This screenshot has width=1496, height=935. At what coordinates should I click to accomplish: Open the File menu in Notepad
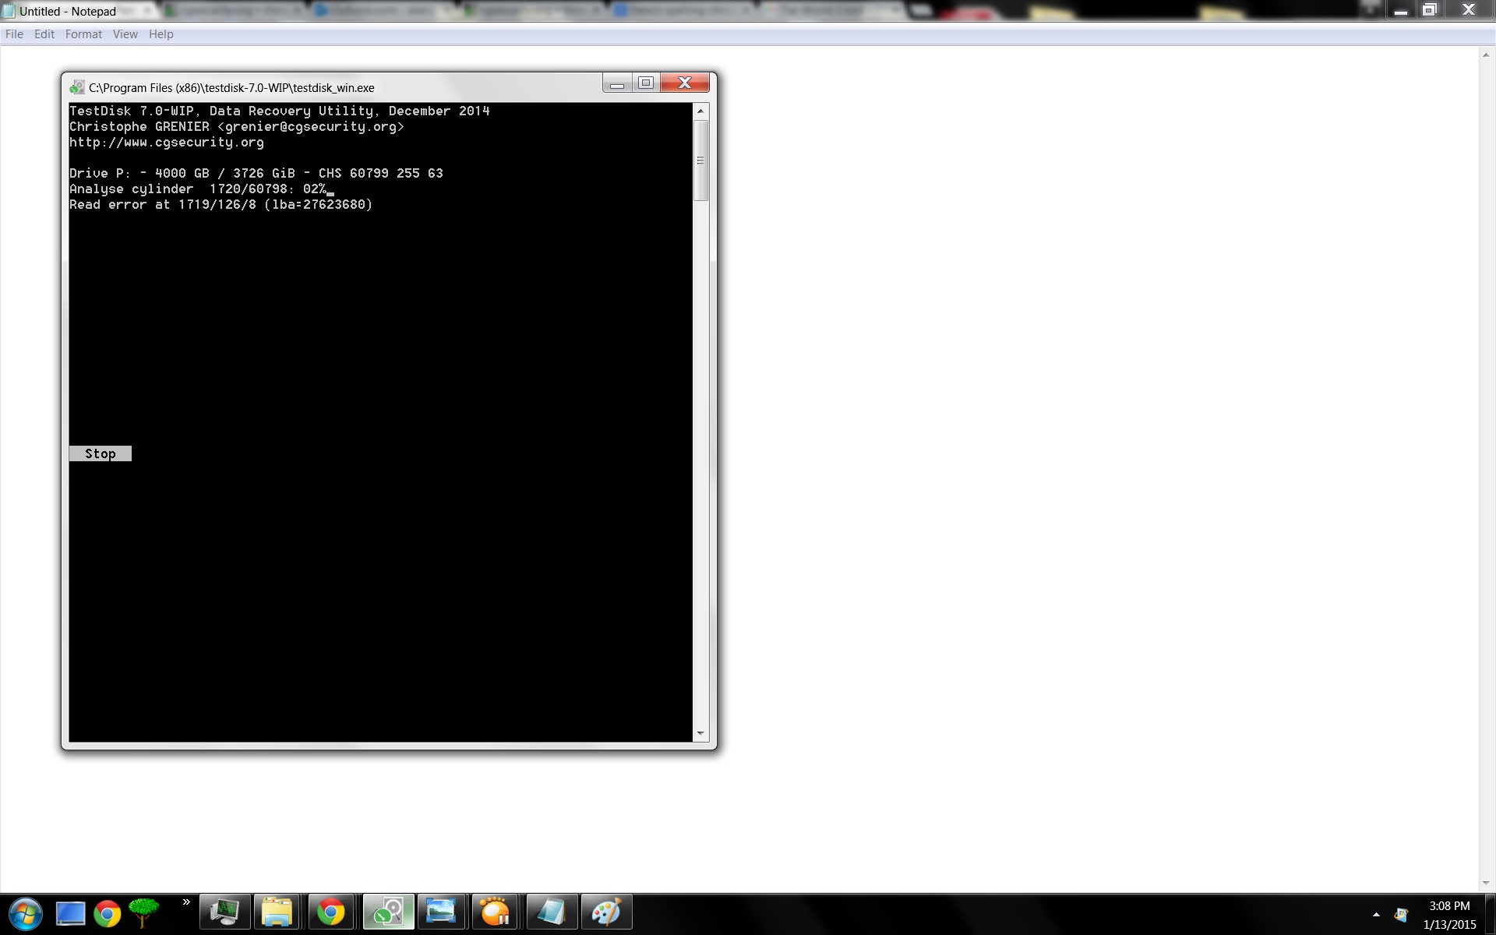click(x=14, y=34)
